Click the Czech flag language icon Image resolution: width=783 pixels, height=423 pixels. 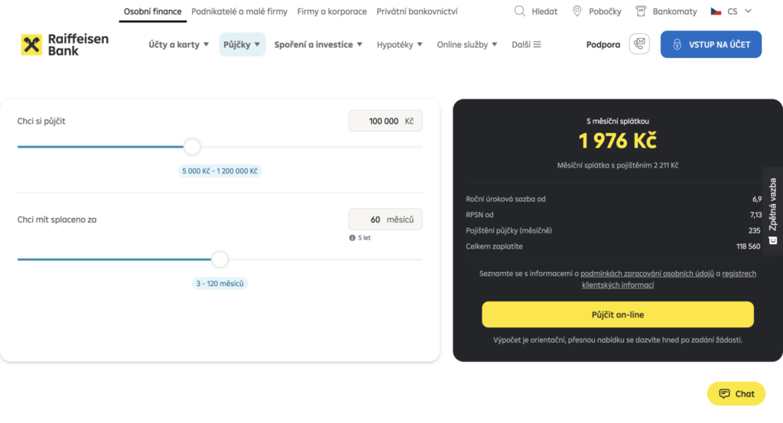(716, 11)
